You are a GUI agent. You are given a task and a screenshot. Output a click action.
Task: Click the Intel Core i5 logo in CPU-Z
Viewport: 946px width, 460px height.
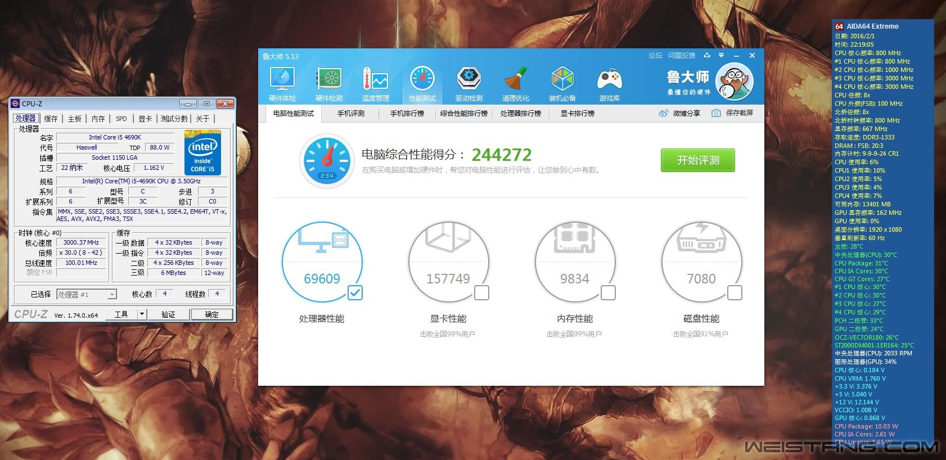tap(202, 153)
